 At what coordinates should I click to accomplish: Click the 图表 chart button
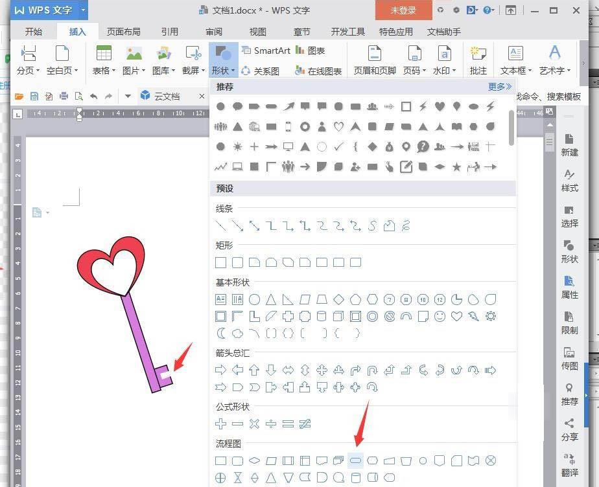click(x=310, y=51)
